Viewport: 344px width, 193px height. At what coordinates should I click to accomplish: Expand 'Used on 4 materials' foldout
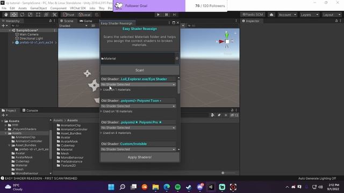coord(102,133)
